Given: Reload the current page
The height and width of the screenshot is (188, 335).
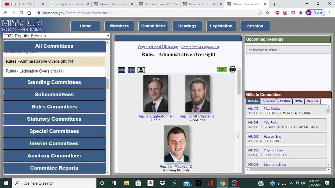Looking at the screenshot, I should 21,13.
